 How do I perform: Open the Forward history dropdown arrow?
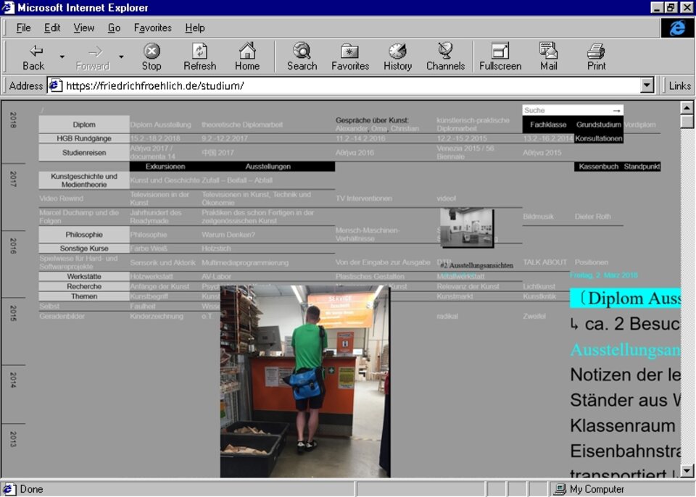pyautogui.click(x=121, y=57)
